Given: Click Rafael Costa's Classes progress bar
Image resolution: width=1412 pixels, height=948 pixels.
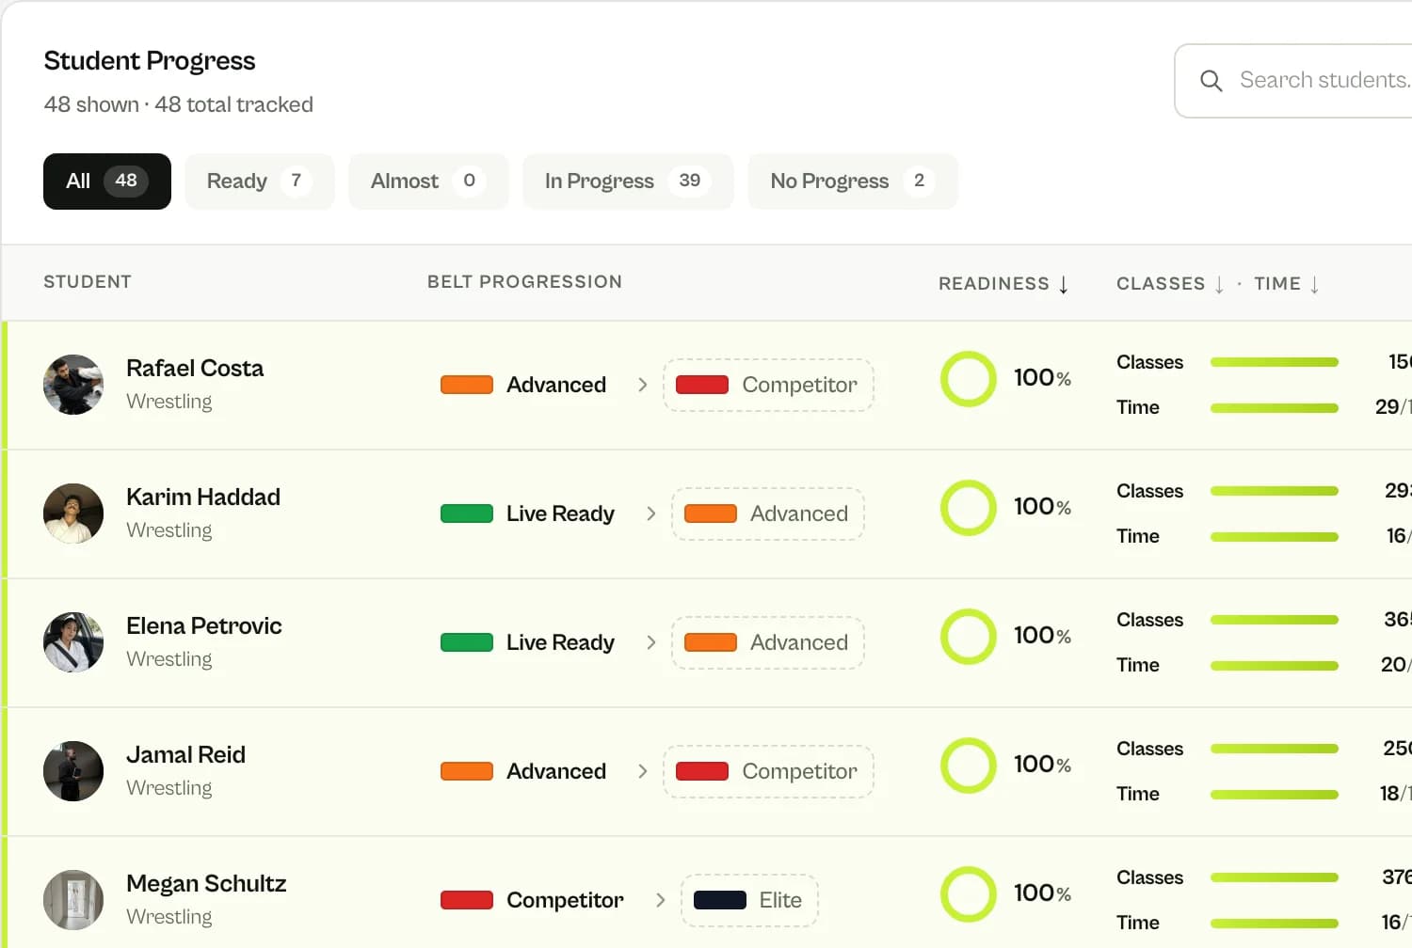Looking at the screenshot, I should [1275, 362].
